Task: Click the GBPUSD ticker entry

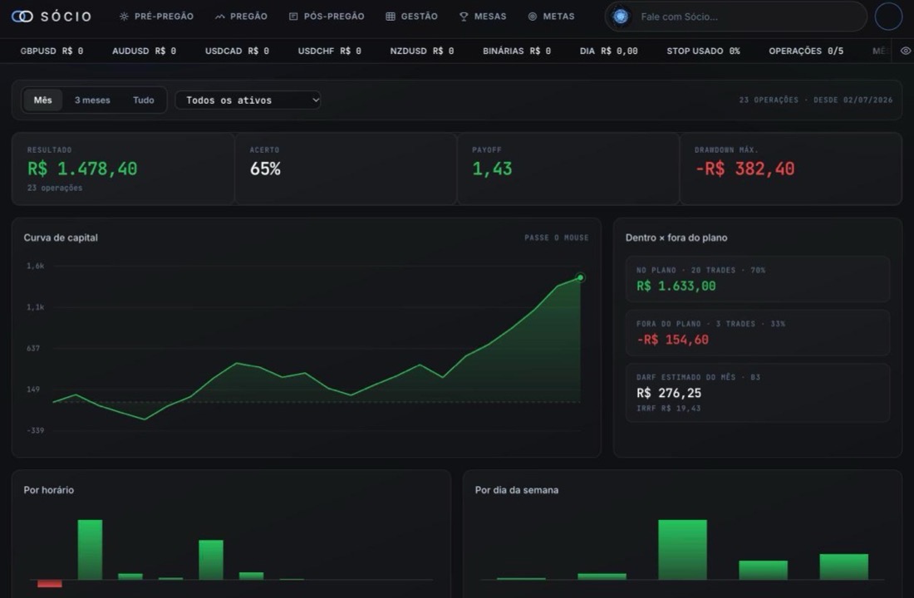Action: [52, 51]
